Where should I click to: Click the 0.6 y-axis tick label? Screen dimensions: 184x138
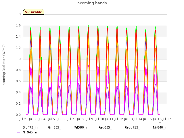18,81
